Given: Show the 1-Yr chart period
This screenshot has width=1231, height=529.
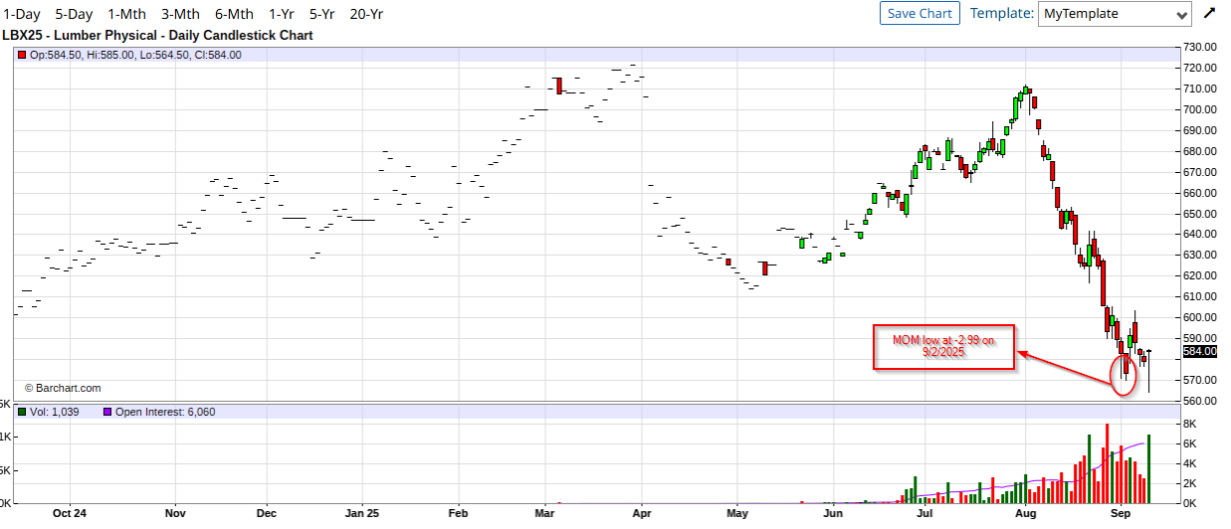Looking at the screenshot, I should pos(281,14).
